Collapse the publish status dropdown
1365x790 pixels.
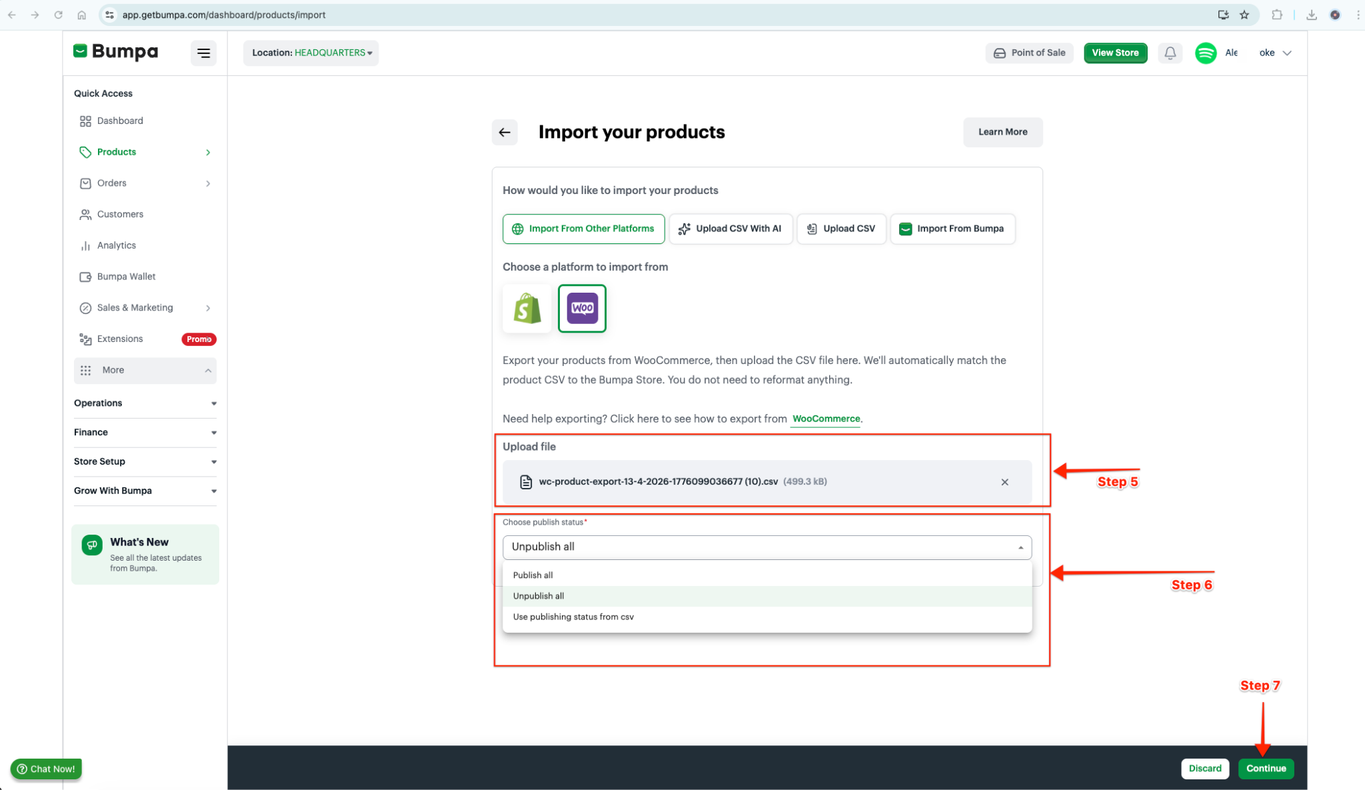(x=1020, y=547)
